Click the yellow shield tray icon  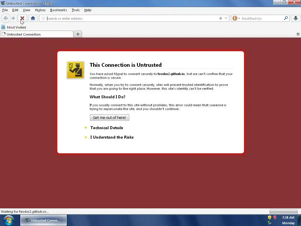(270, 217)
